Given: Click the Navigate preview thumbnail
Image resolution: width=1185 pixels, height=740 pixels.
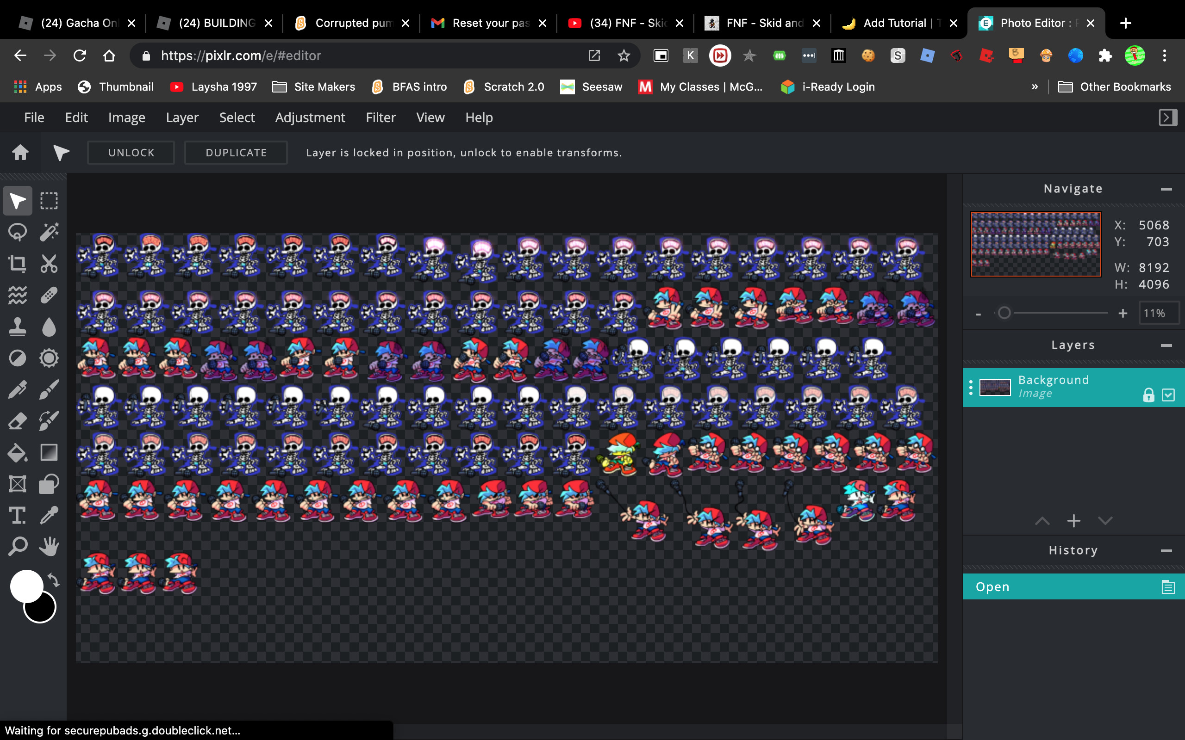Looking at the screenshot, I should [1035, 244].
